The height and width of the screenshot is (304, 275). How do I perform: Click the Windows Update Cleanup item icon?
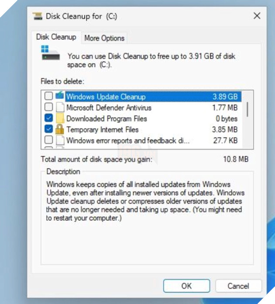coord(60,96)
